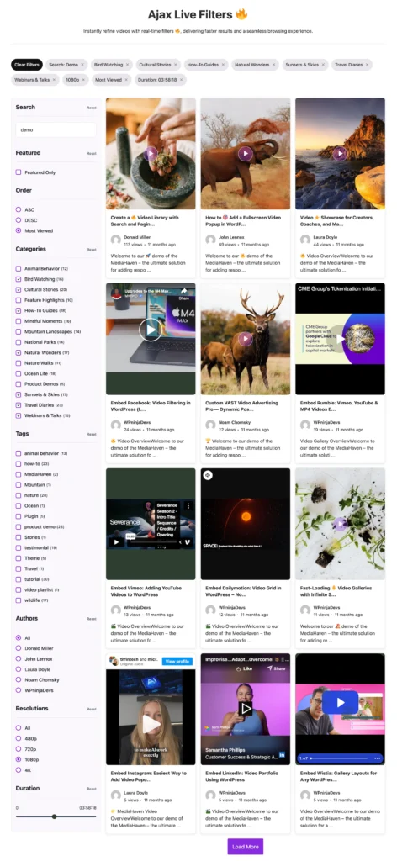Click the Duration slider handle
The image size is (397, 861).
[x=54, y=816]
